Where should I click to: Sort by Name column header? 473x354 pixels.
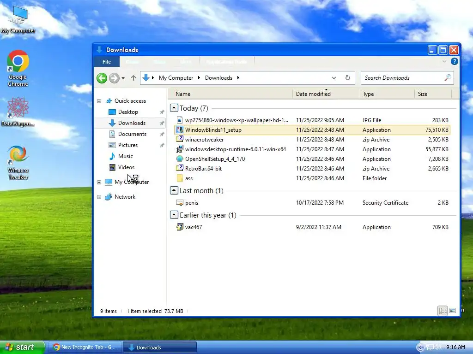[x=230, y=94]
